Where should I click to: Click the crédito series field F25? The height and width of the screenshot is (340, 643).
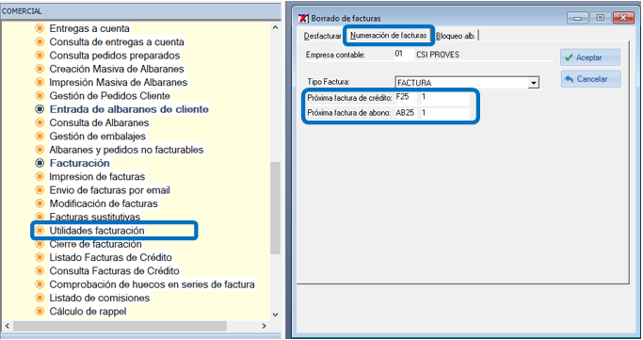pyautogui.click(x=406, y=97)
